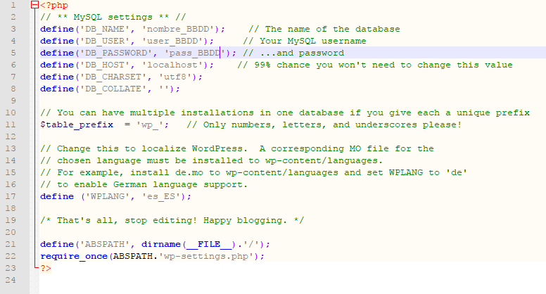Click the 'ABSPATH' string on line 21
The image size is (546, 294).
click(104, 244)
